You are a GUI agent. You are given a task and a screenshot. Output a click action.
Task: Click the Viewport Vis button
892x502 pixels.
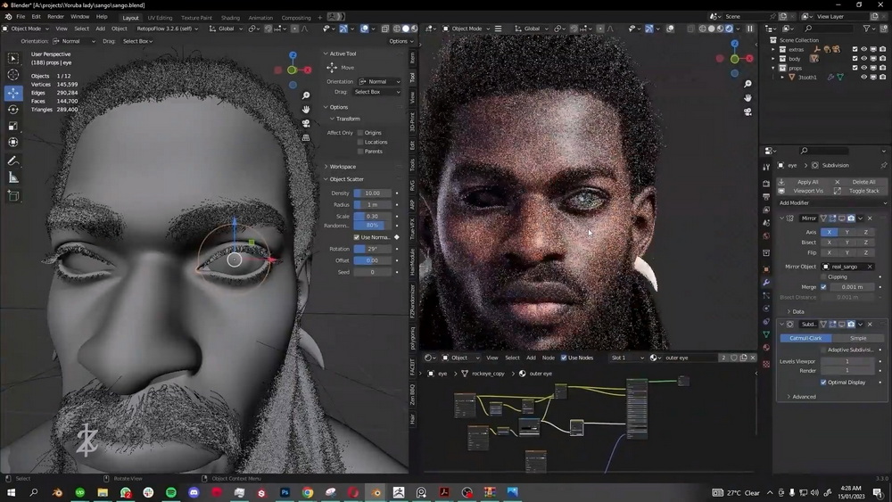coord(805,191)
